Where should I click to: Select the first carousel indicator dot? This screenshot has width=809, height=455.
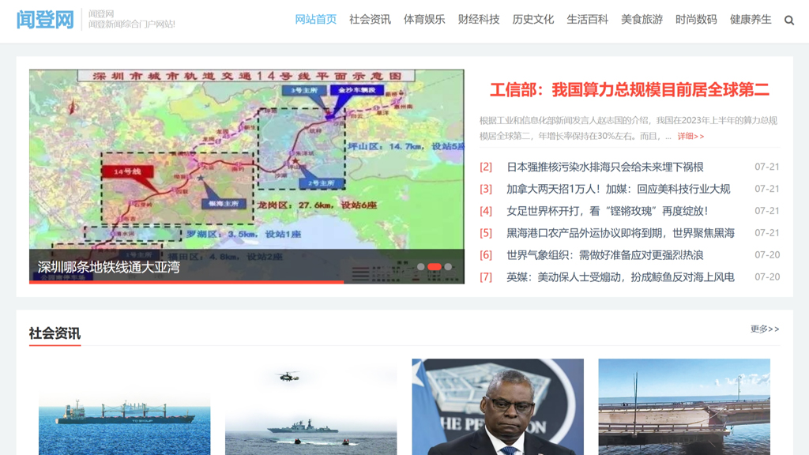coord(421,267)
